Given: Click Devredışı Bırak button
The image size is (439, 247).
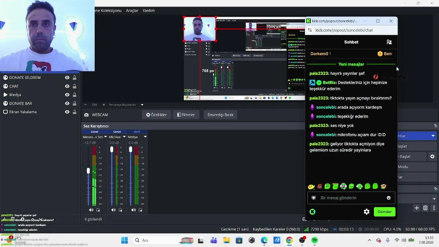Looking at the screenshot, I should [221, 115].
